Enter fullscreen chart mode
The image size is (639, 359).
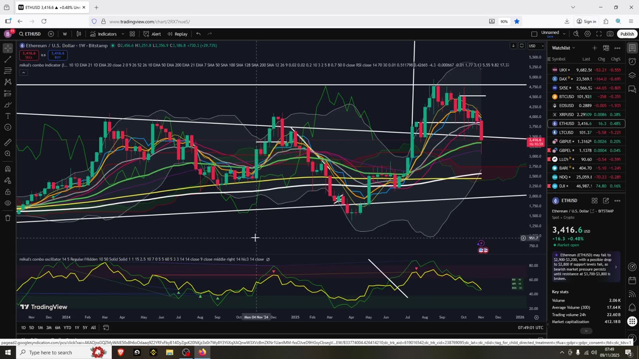(599, 34)
